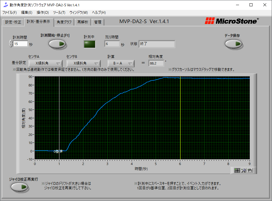The height and width of the screenshot is (201, 272).
Task: Switch to the 設定・校正 tab
Action: [x=13, y=22]
